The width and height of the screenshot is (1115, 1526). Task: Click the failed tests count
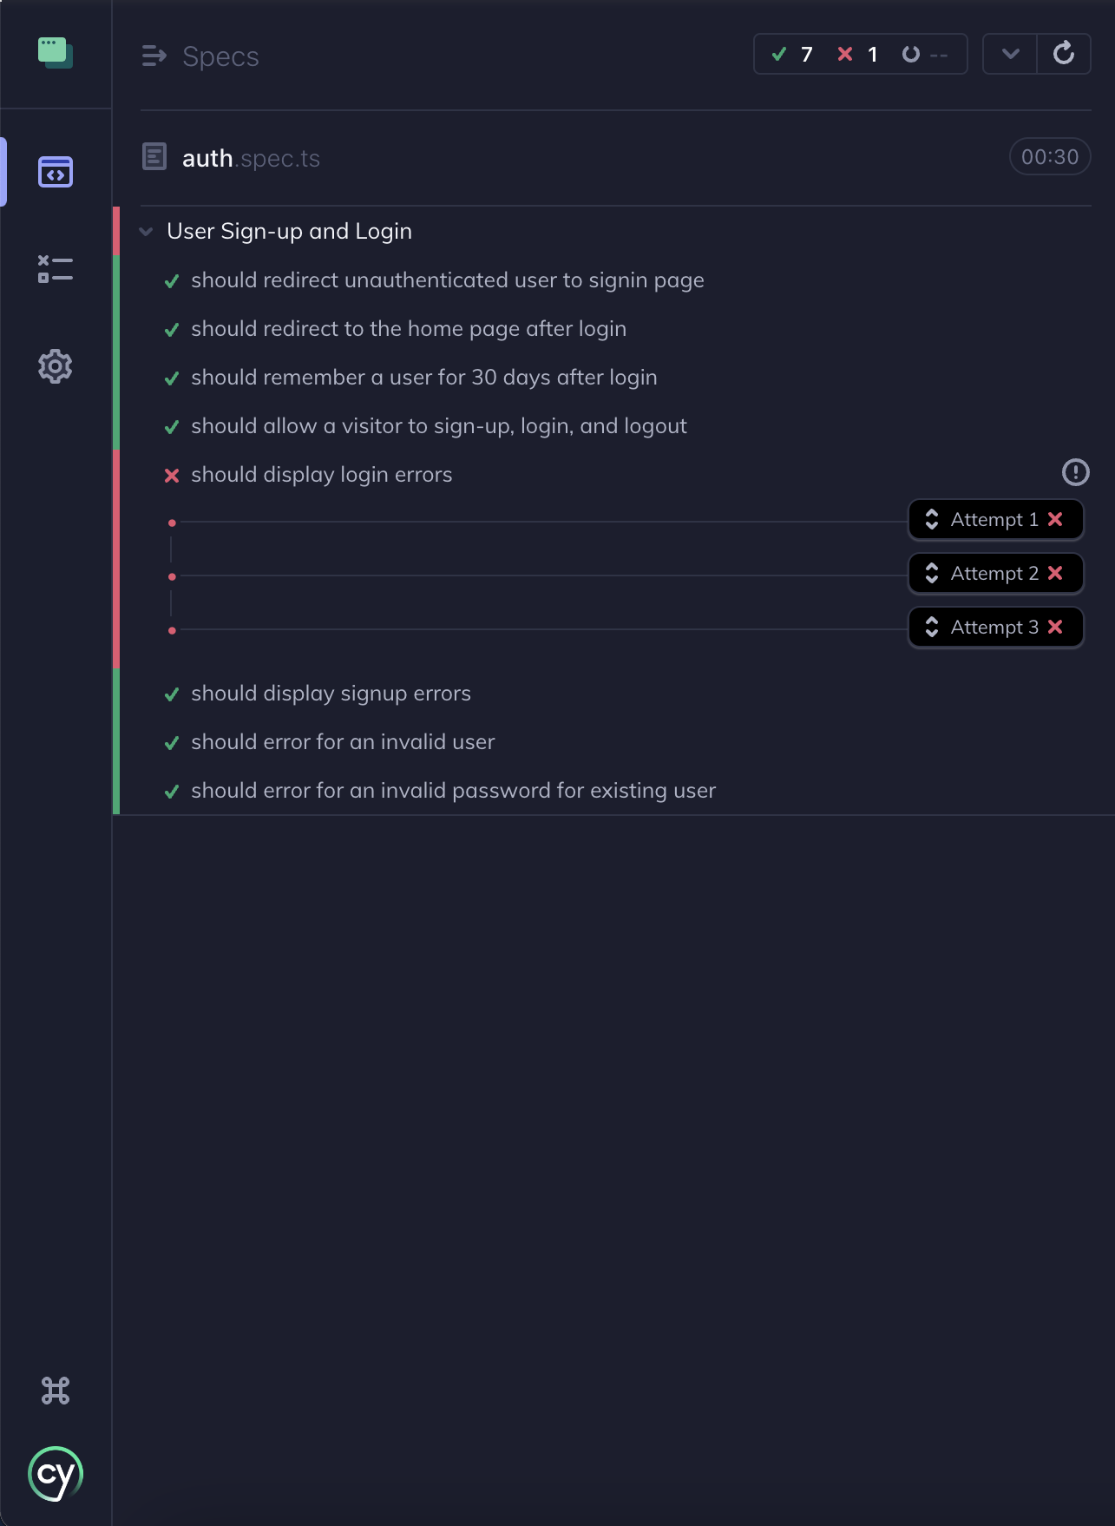click(857, 55)
